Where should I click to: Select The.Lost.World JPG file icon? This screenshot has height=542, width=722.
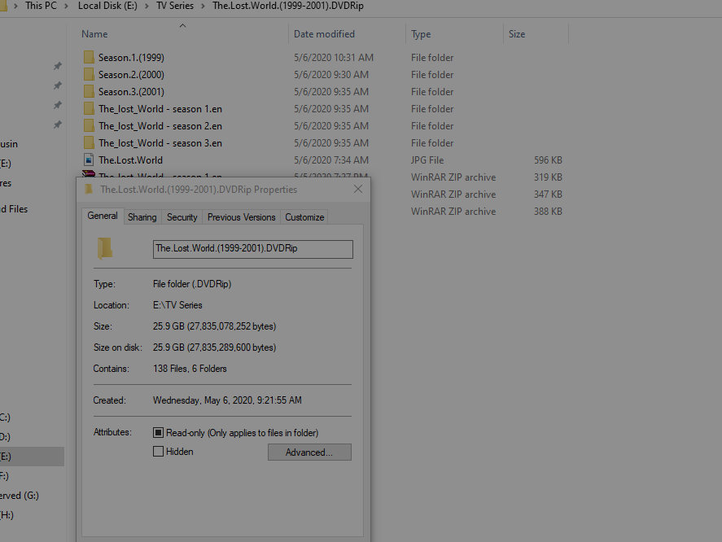click(89, 160)
